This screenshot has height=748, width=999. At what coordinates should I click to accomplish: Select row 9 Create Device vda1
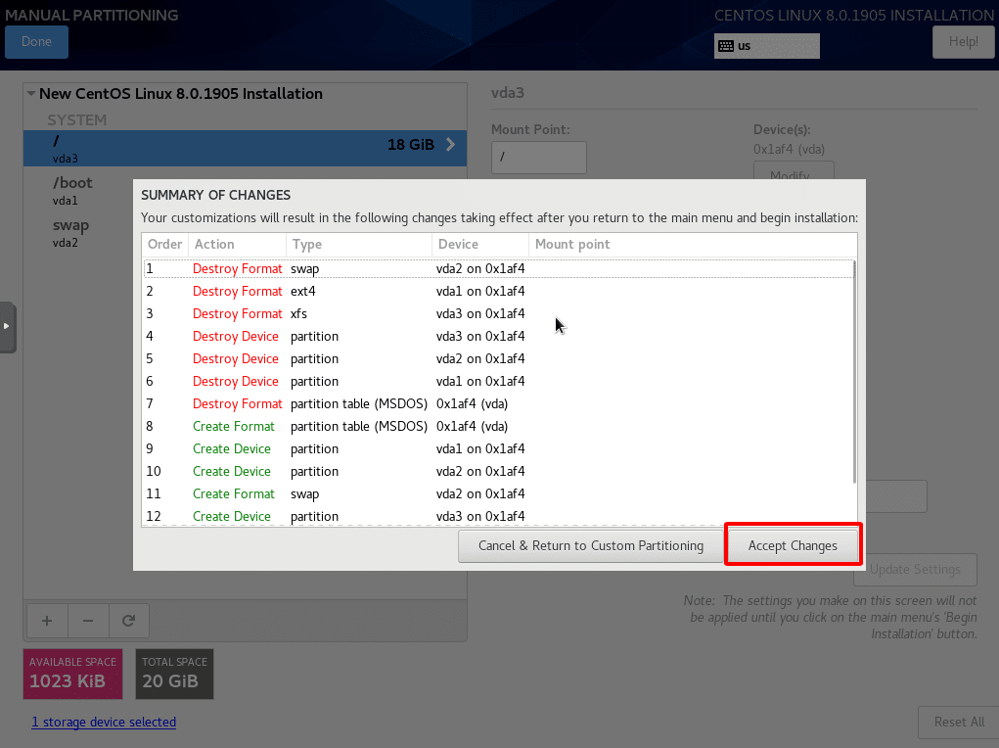[x=498, y=449]
